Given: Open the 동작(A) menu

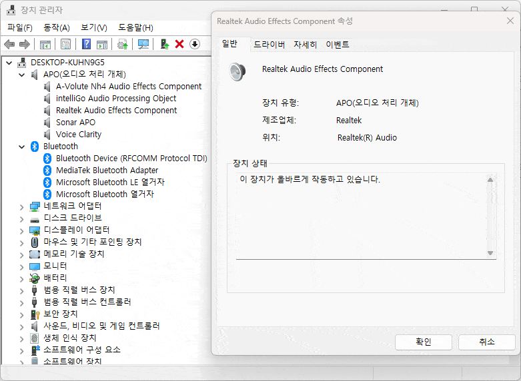Looking at the screenshot, I should pyautogui.click(x=57, y=27).
